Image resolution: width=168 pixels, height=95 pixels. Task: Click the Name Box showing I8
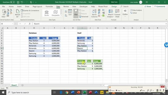tap(7, 24)
